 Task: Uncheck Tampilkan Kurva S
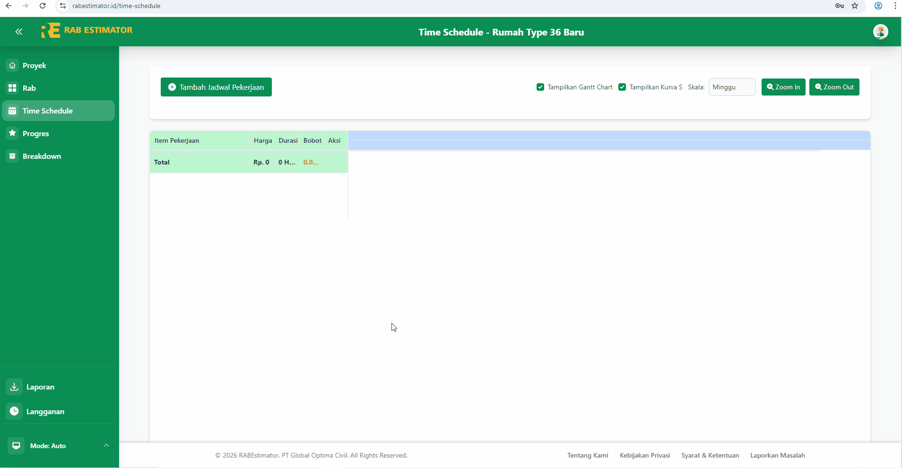622,87
